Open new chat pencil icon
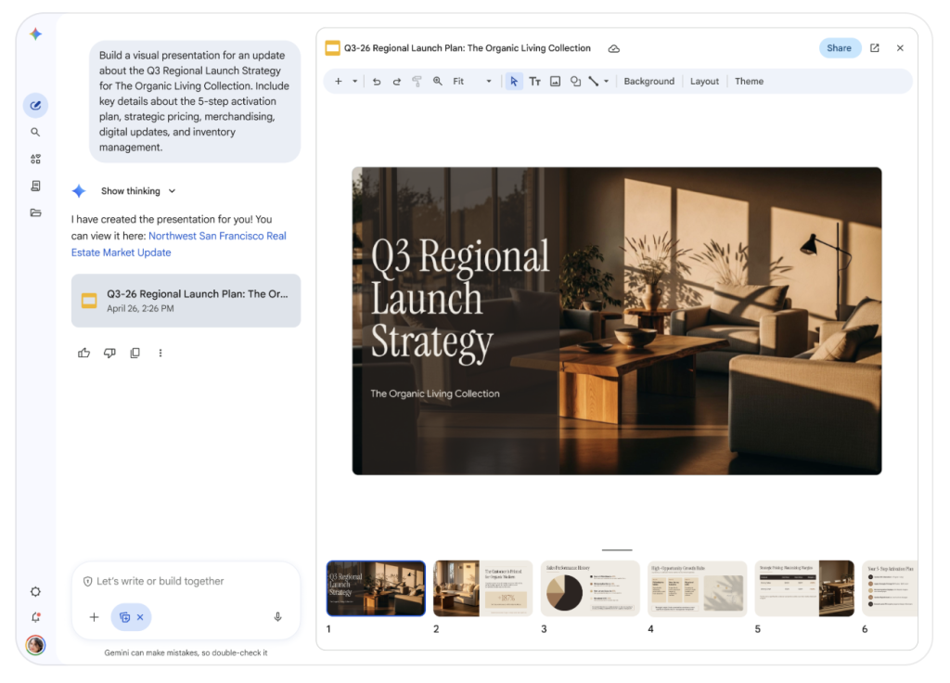This screenshot has height=683, width=950. (36, 106)
